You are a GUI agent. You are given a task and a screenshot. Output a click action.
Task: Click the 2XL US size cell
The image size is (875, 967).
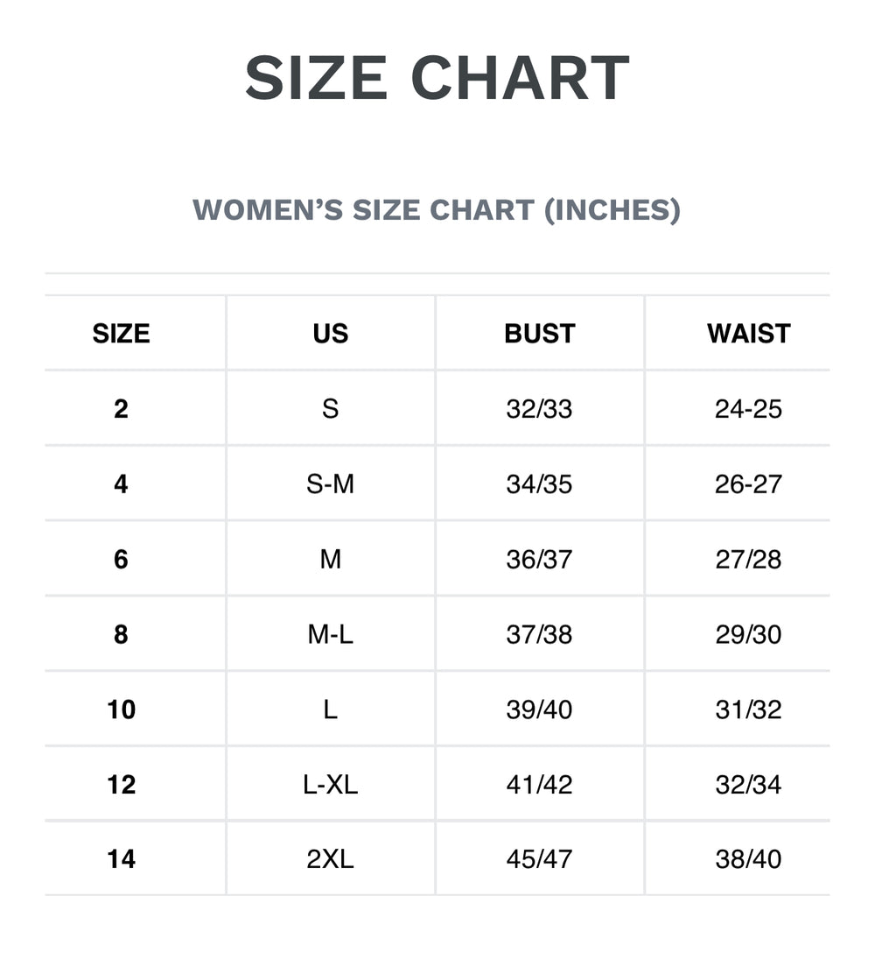click(330, 860)
